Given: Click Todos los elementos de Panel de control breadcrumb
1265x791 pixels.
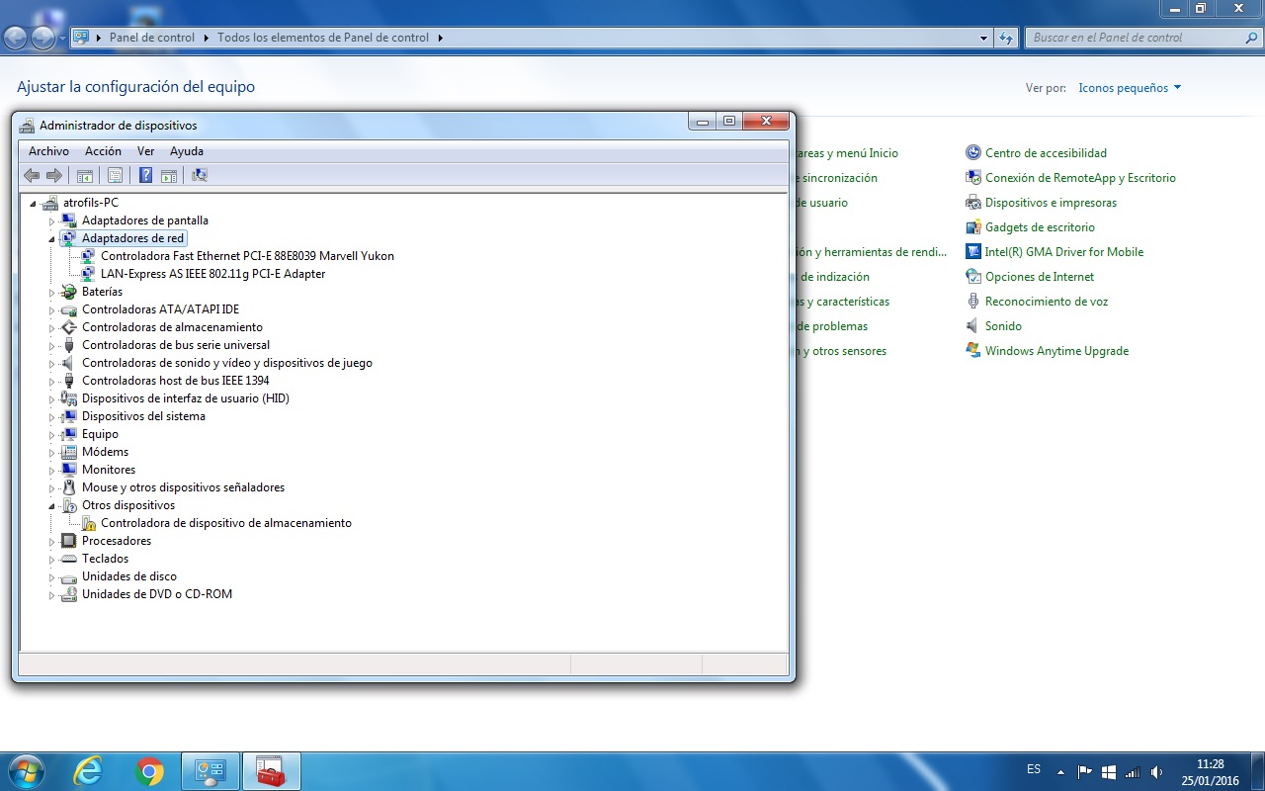Looking at the screenshot, I should [323, 38].
